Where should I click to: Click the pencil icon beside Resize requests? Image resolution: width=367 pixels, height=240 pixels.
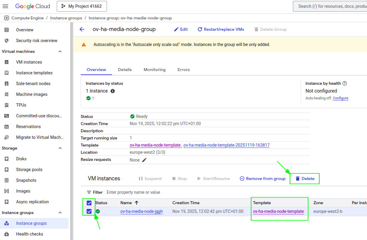click(x=144, y=160)
